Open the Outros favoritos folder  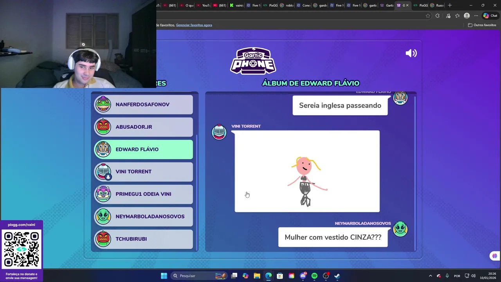point(482,25)
